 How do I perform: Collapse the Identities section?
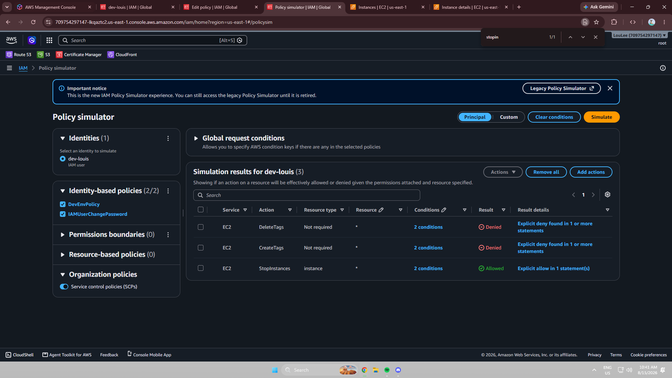tap(63, 138)
